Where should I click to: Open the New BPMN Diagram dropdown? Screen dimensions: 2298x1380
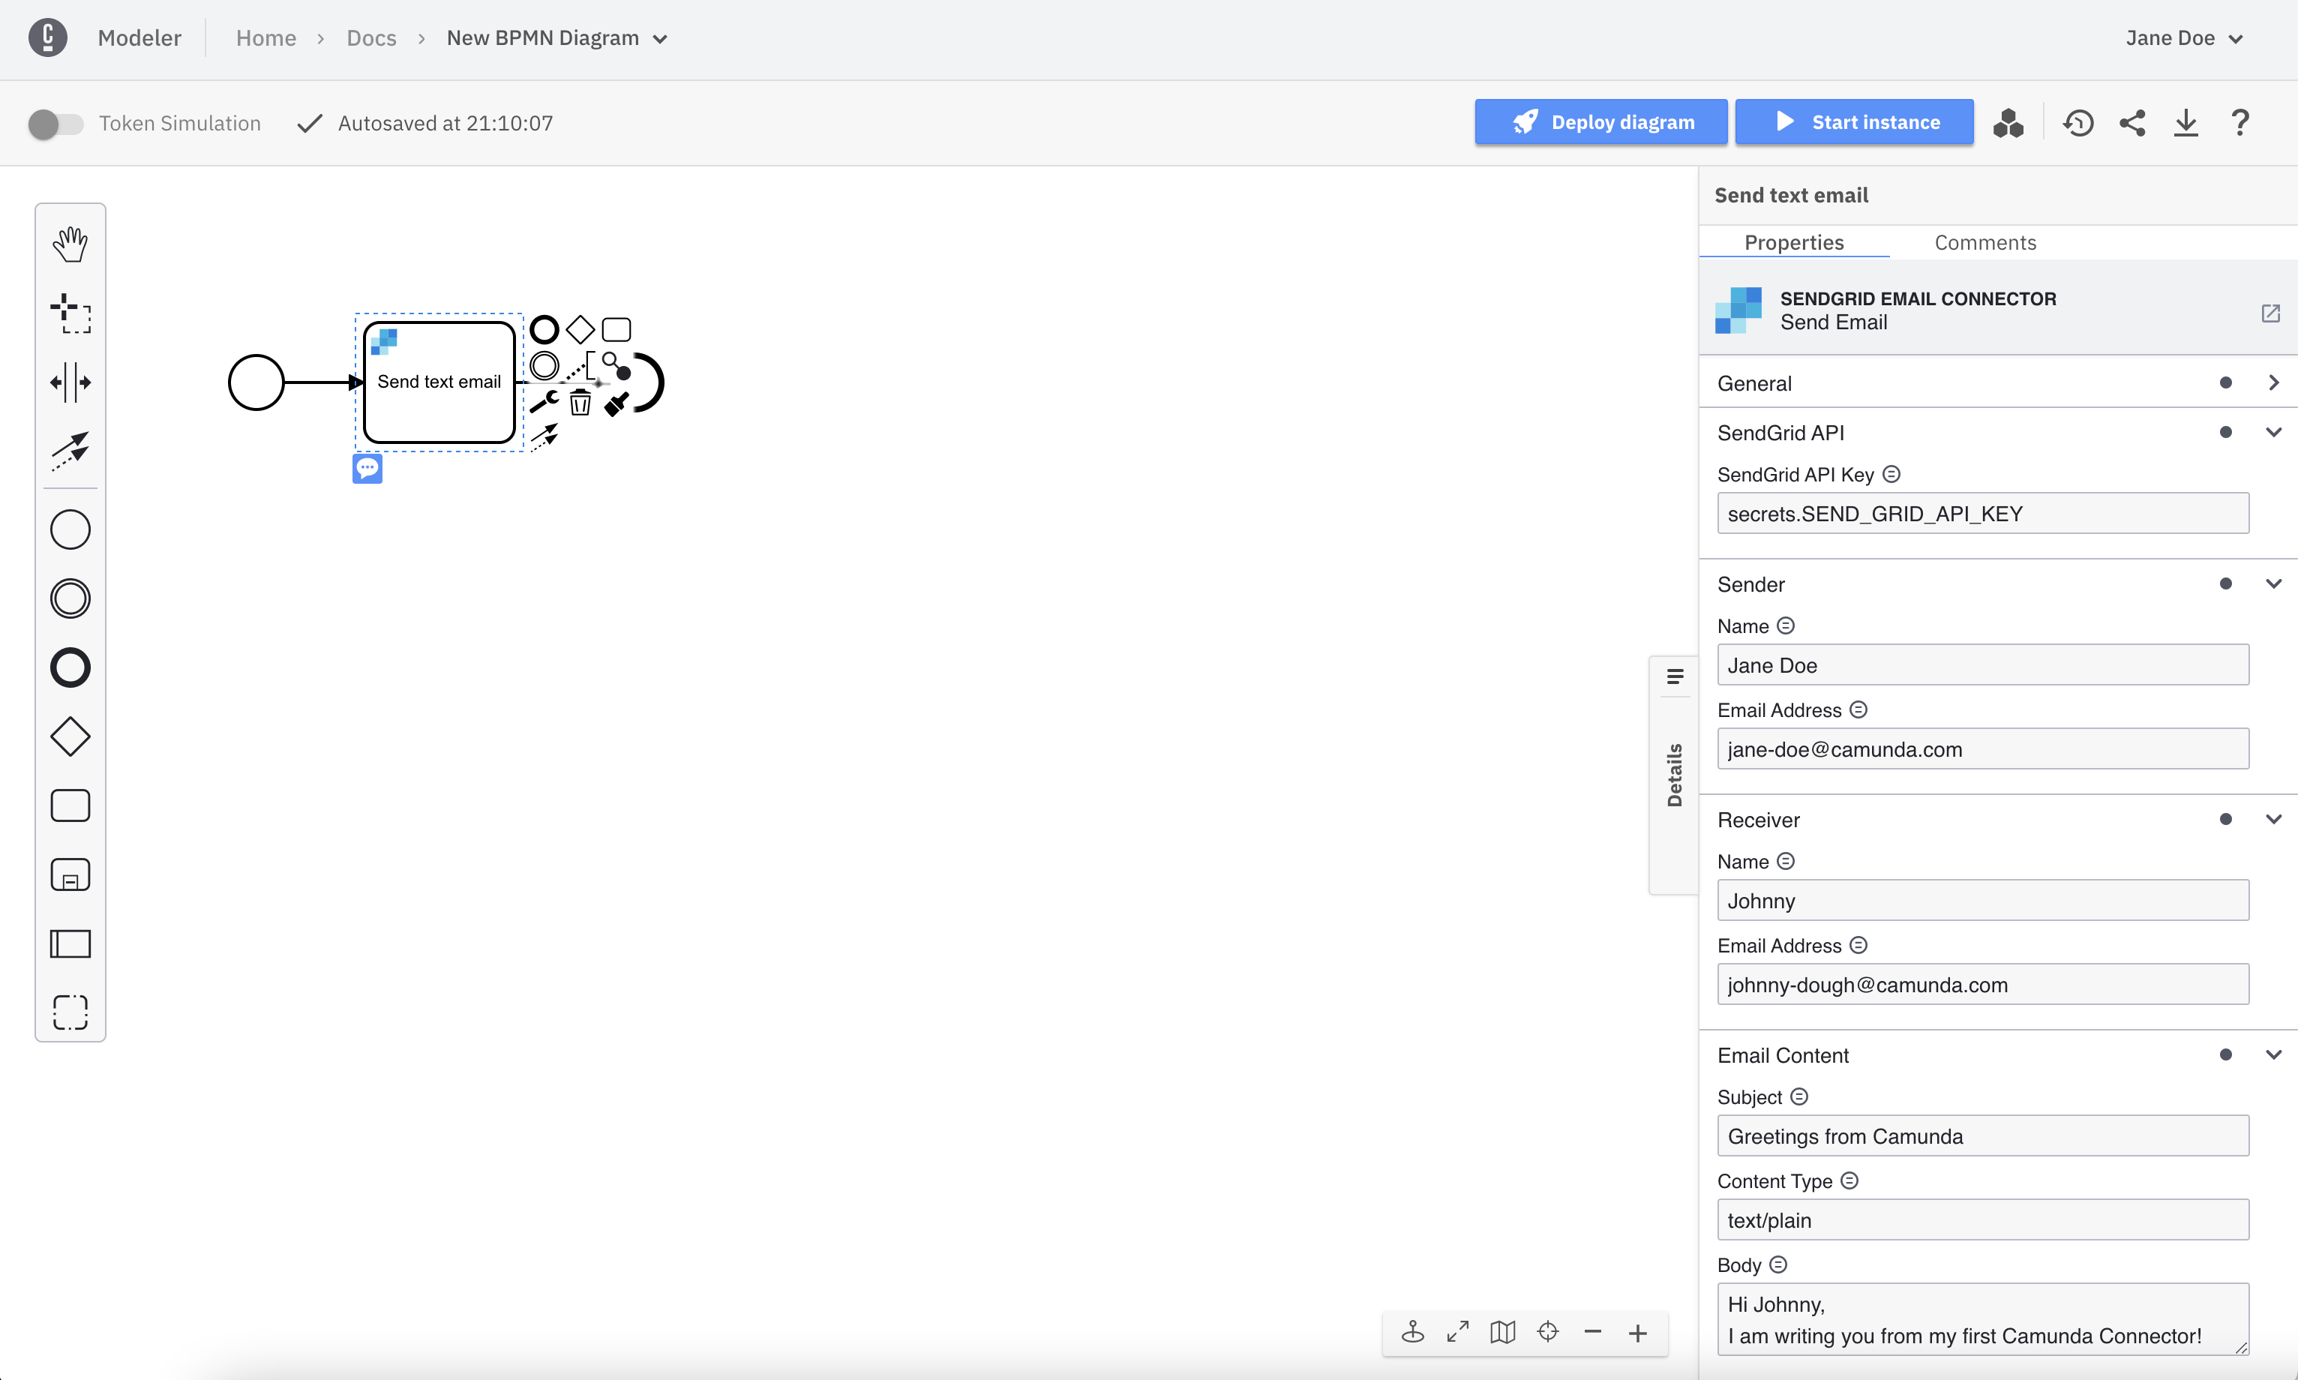pyautogui.click(x=660, y=39)
